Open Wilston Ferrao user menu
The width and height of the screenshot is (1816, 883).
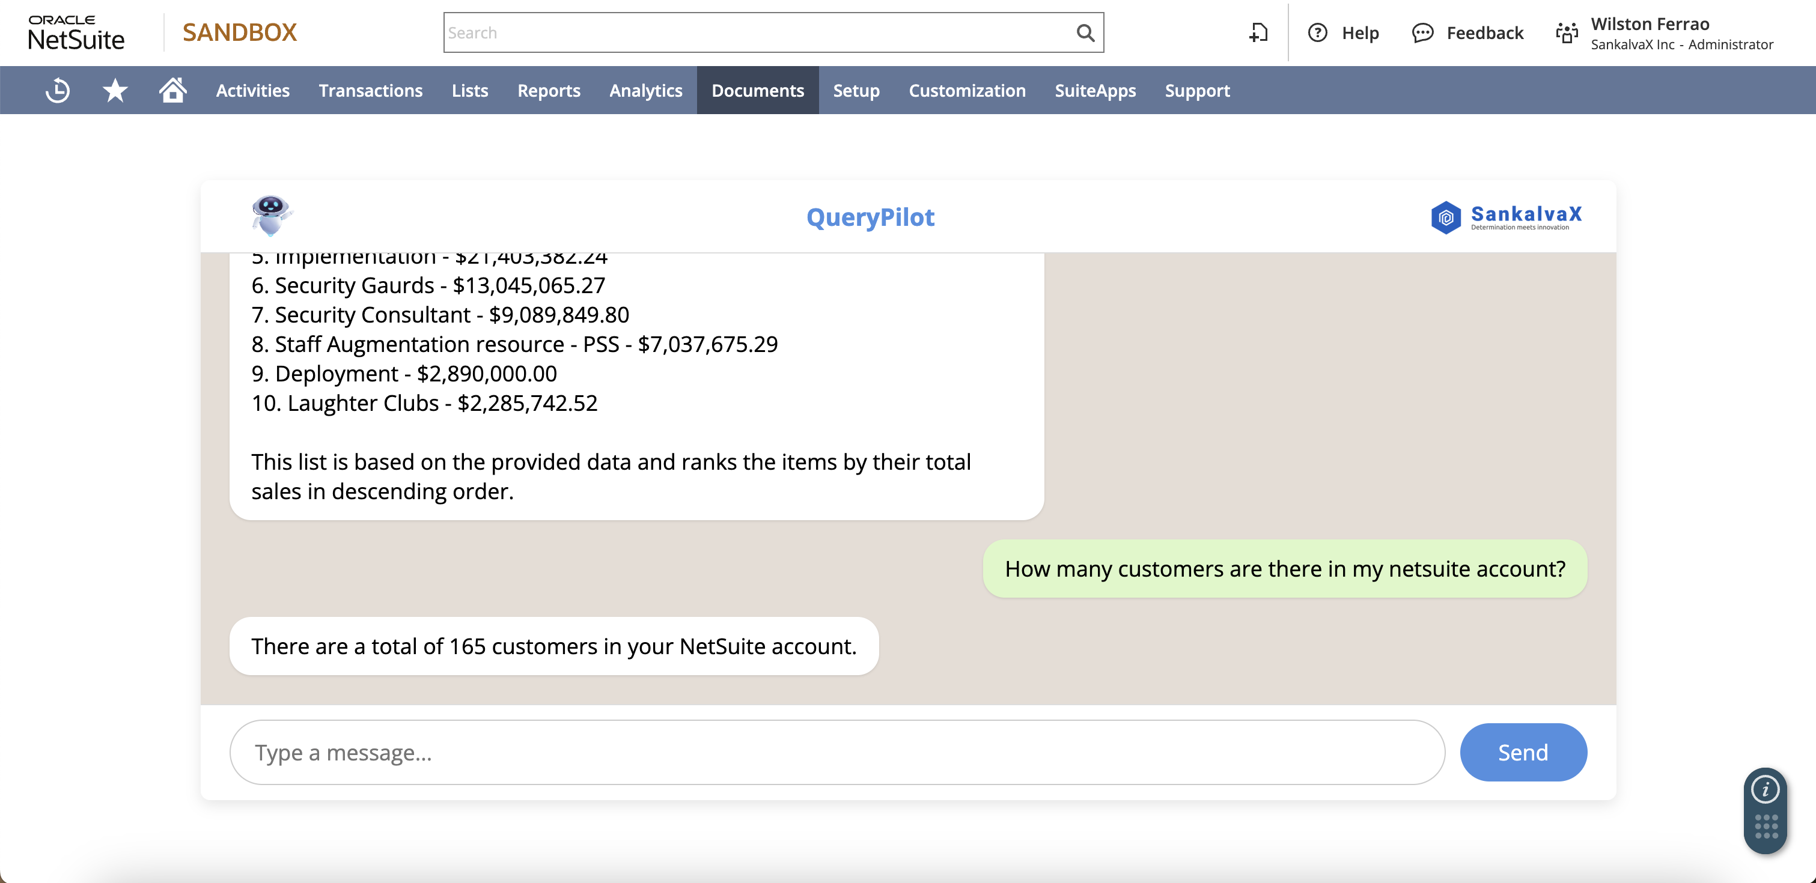[1650, 24]
